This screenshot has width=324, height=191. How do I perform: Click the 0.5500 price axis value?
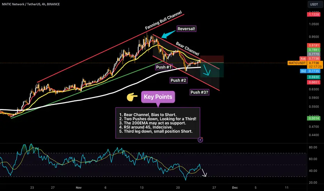tap(314, 107)
